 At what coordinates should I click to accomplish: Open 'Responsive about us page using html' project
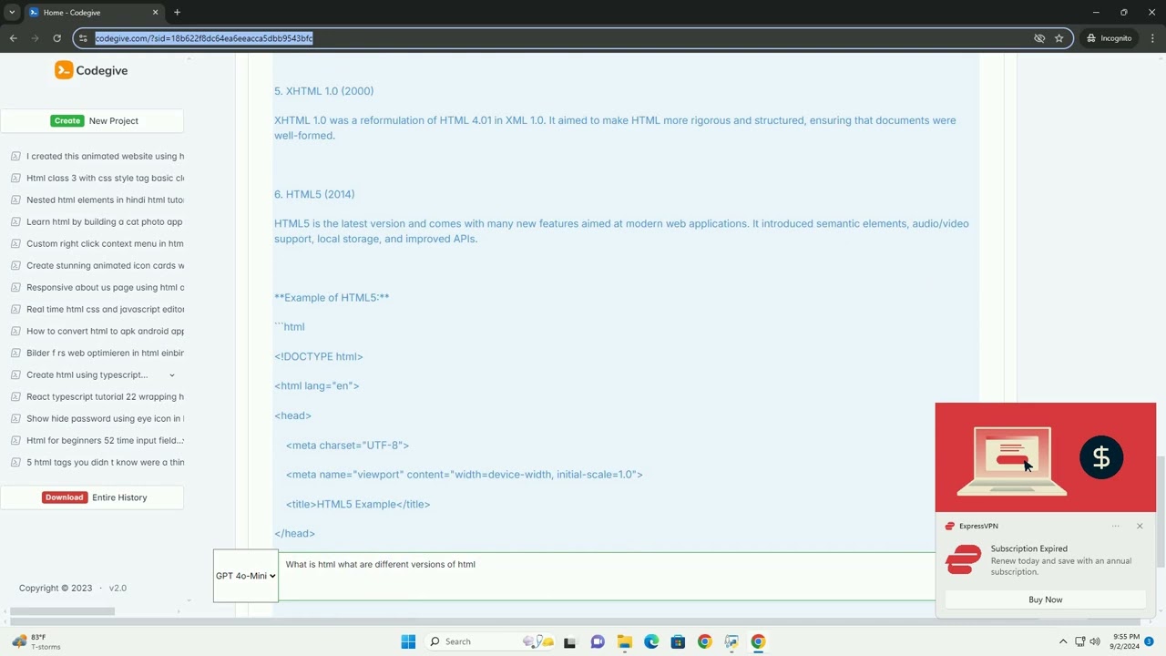click(x=105, y=287)
